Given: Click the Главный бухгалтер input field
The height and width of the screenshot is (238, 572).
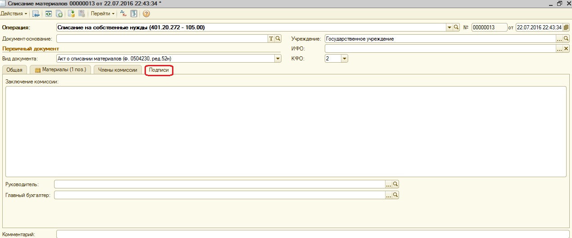Looking at the screenshot, I should 220,195.
